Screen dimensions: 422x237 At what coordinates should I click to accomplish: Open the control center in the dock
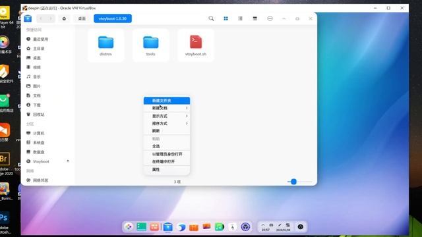245,227
